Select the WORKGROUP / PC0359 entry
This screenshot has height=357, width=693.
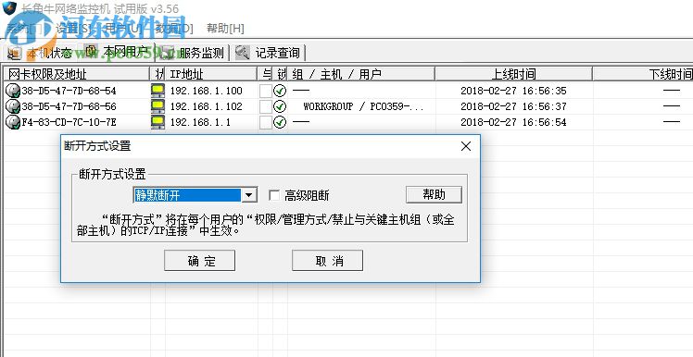(363, 106)
